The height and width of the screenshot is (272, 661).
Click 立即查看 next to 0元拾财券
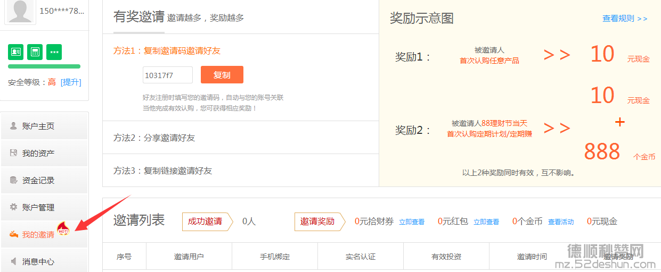coord(412,222)
